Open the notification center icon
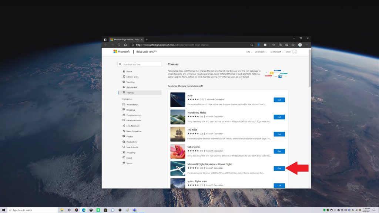The image size is (379, 213). tap(374, 210)
